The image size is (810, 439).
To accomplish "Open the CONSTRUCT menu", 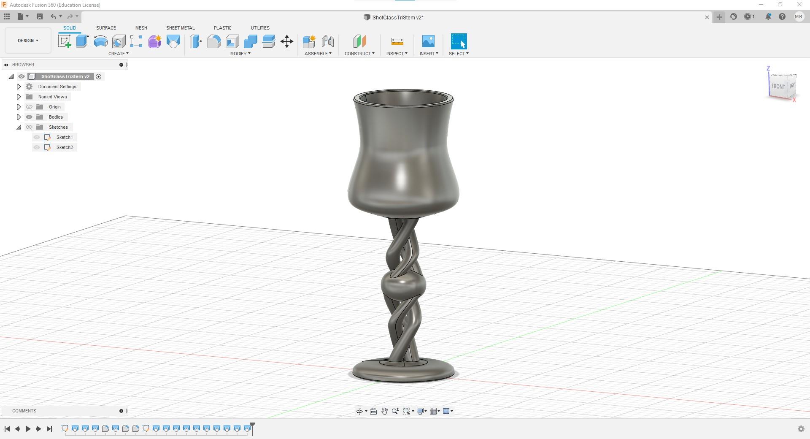I will 359,54.
